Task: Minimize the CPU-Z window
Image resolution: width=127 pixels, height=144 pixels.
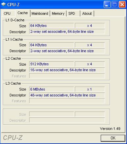Action: click(107, 5)
